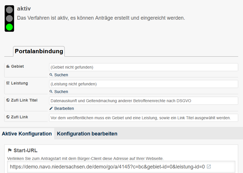Screen dimensions: 243x173
Task: Click the flag icon next to Start-URL
Action: click(x=10, y=151)
